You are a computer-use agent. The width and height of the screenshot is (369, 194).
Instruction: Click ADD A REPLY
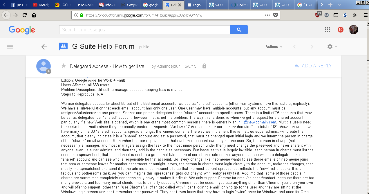[313, 66]
